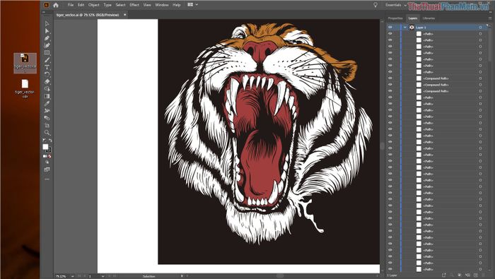Viewport: 495px width, 279px height.
Task: Open the File menu
Action: pos(71,5)
